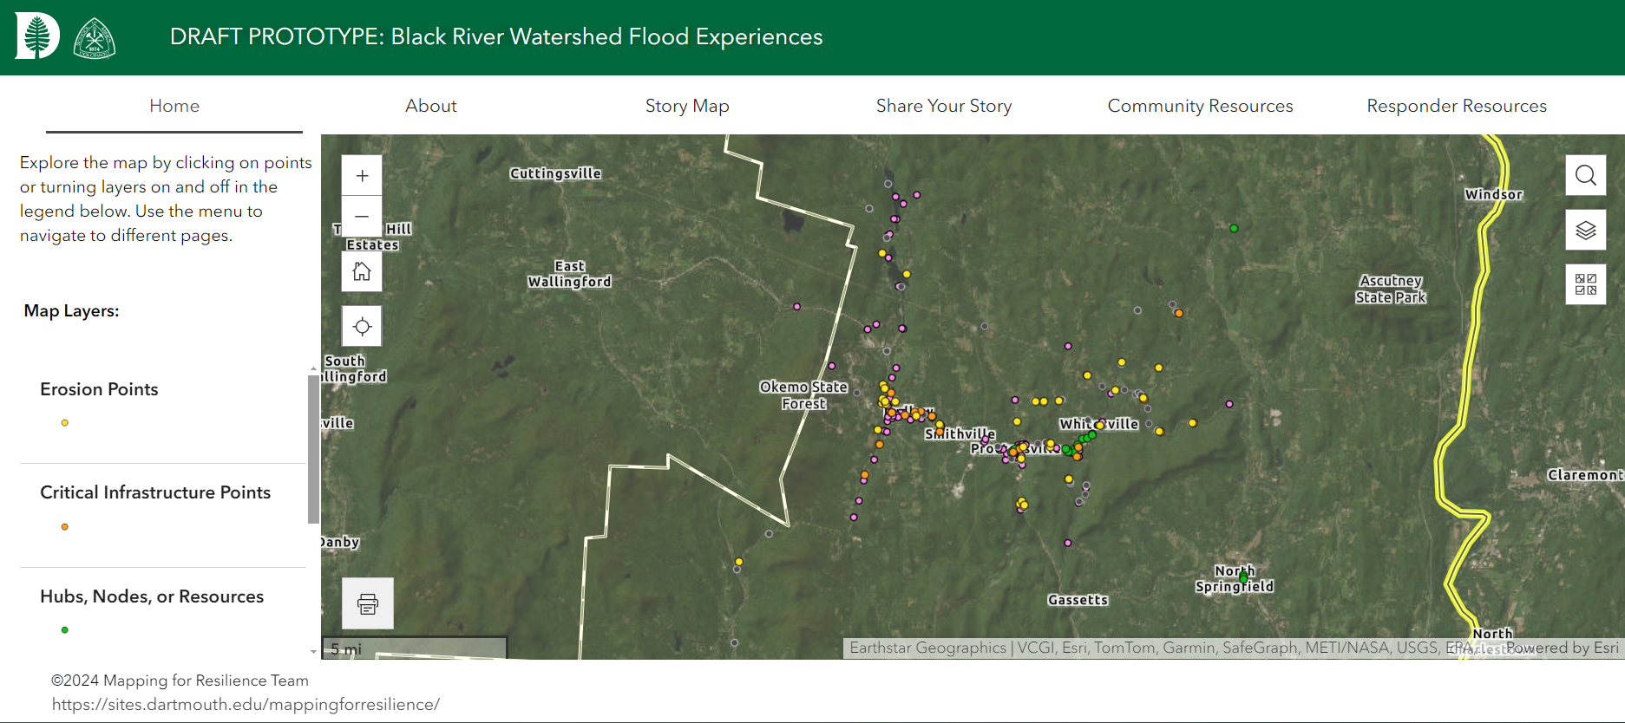Click the yellow Erosion Points legend symbol

(65, 423)
